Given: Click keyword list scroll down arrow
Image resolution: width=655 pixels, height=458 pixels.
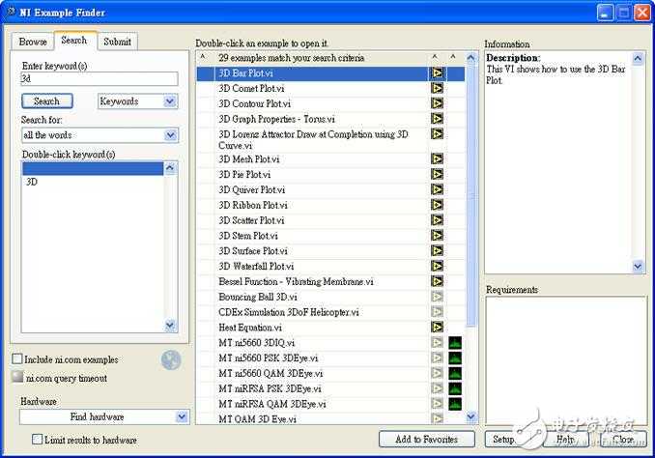Looking at the screenshot, I should point(170,325).
